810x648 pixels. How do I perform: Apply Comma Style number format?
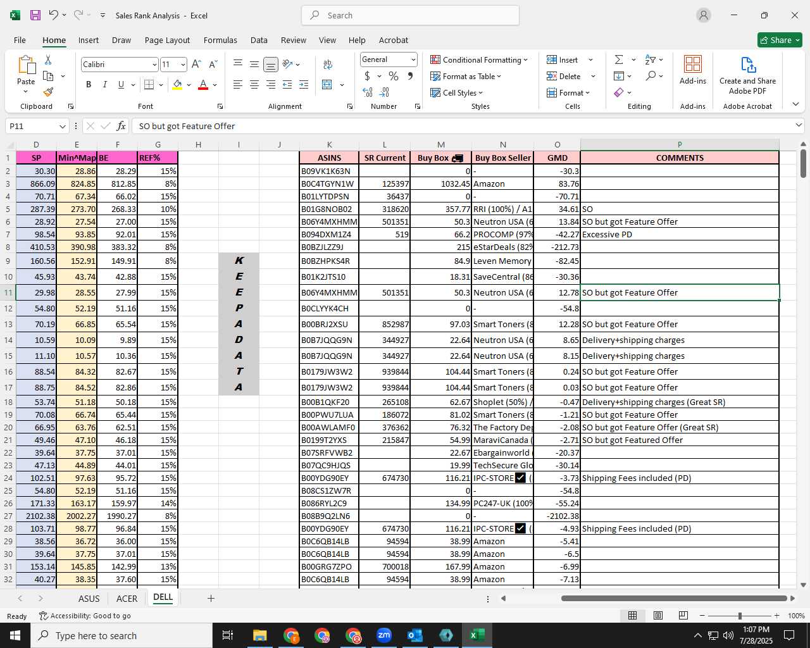coord(410,76)
